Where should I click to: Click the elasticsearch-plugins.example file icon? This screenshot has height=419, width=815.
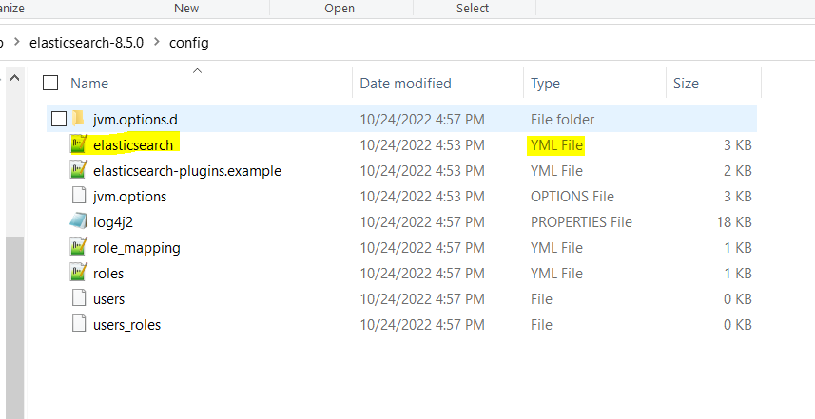click(79, 170)
